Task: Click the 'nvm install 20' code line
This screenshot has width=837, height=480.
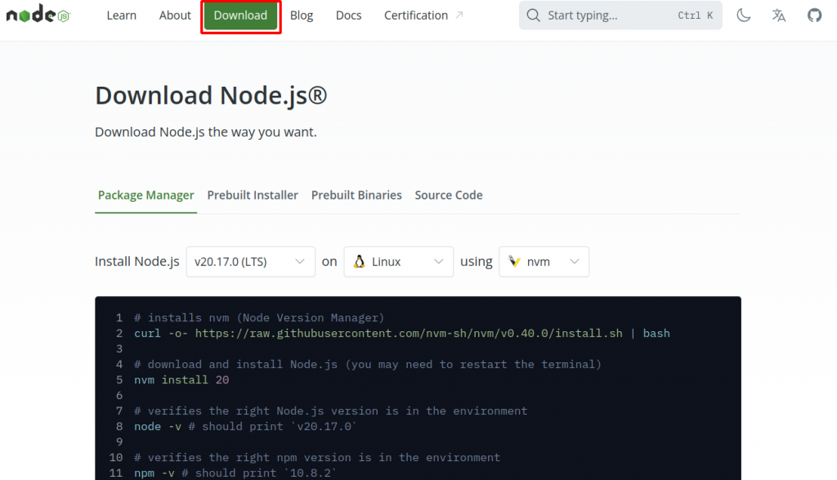Action: tap(181, 379)
